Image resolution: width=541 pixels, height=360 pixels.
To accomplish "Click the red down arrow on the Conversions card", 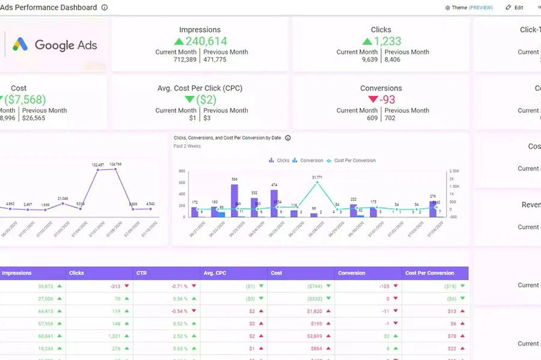I will 372,100.
